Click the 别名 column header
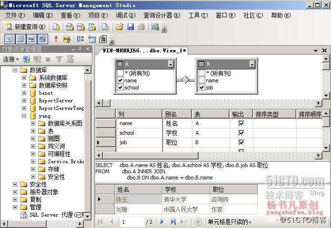This screenshot has width=331, height=228. click(177, 114)
